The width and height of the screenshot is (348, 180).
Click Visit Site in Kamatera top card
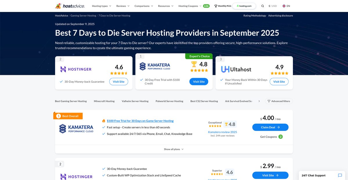[x=199, y=82]
